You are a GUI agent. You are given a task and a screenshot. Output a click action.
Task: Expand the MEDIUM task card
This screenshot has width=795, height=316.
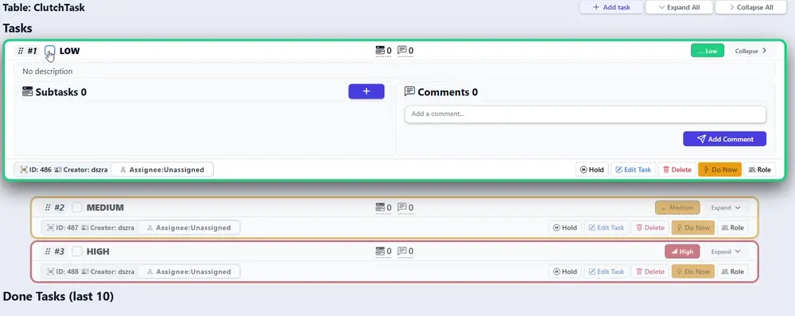pyautogui.click(x=726, y=208)
